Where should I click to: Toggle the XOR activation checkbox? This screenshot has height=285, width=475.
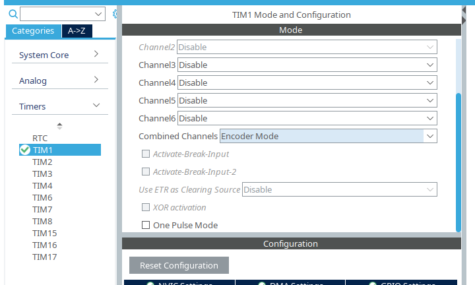pos(146,207)
